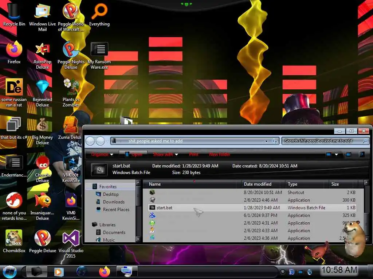Screen dimensions: 373x279
Task: Select the Application modified 2/6/2023 4:31 AM
Action: [x=252, y=223]
